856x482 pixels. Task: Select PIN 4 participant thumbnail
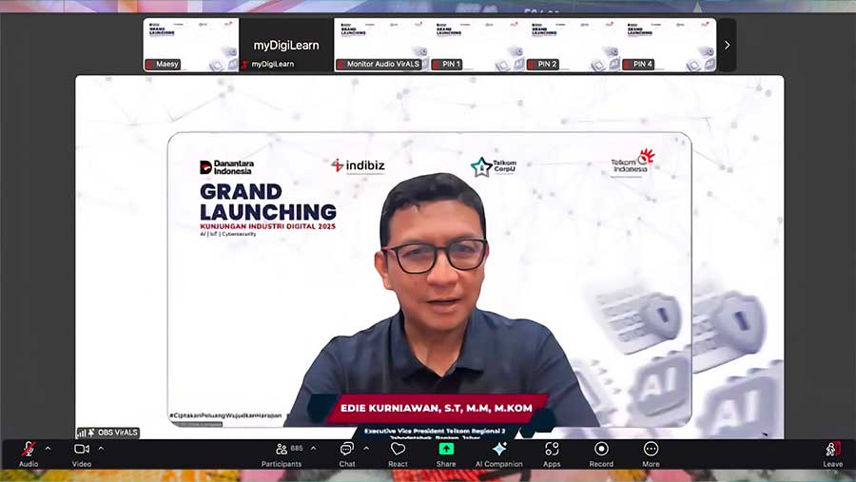point(669,46)
